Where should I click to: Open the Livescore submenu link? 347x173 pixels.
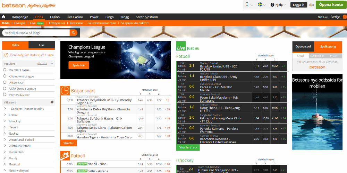click(x=76, y=23)
